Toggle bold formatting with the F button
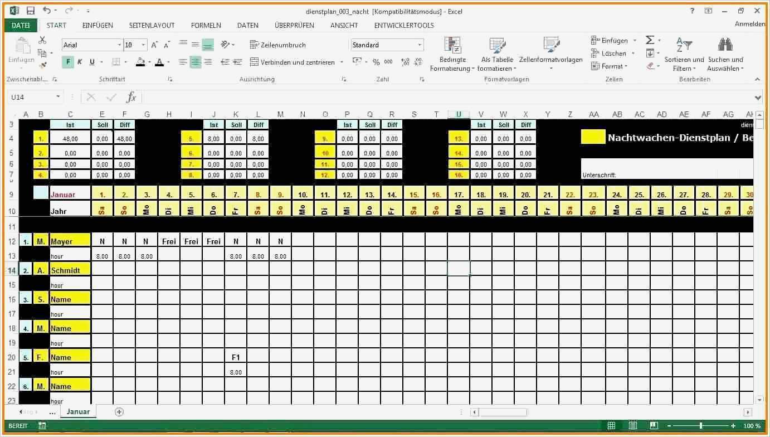The image size is (770, 437). coord(67,62)
